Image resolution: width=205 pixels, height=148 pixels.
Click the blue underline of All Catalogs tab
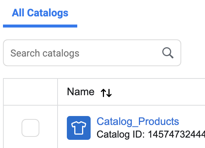40,26
